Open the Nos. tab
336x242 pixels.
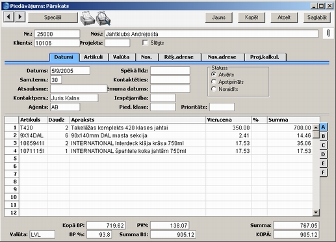click(146, 57)
